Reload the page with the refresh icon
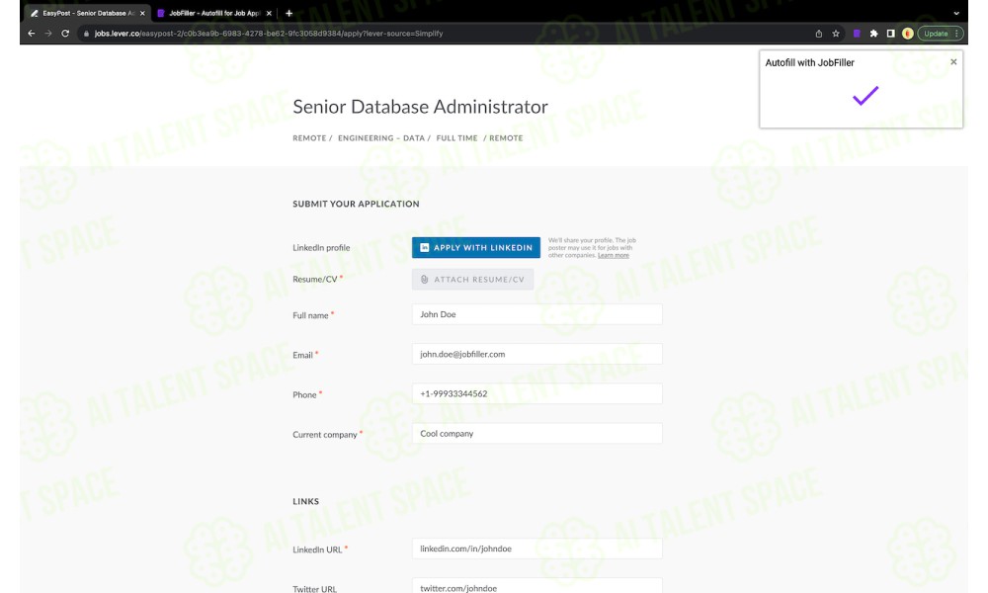988x593 pixels. tap(65, 34)
